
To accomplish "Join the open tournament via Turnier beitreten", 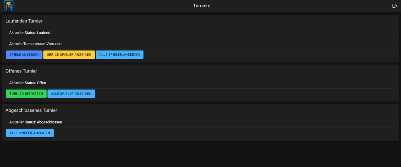I will click(x=26, y=94).
